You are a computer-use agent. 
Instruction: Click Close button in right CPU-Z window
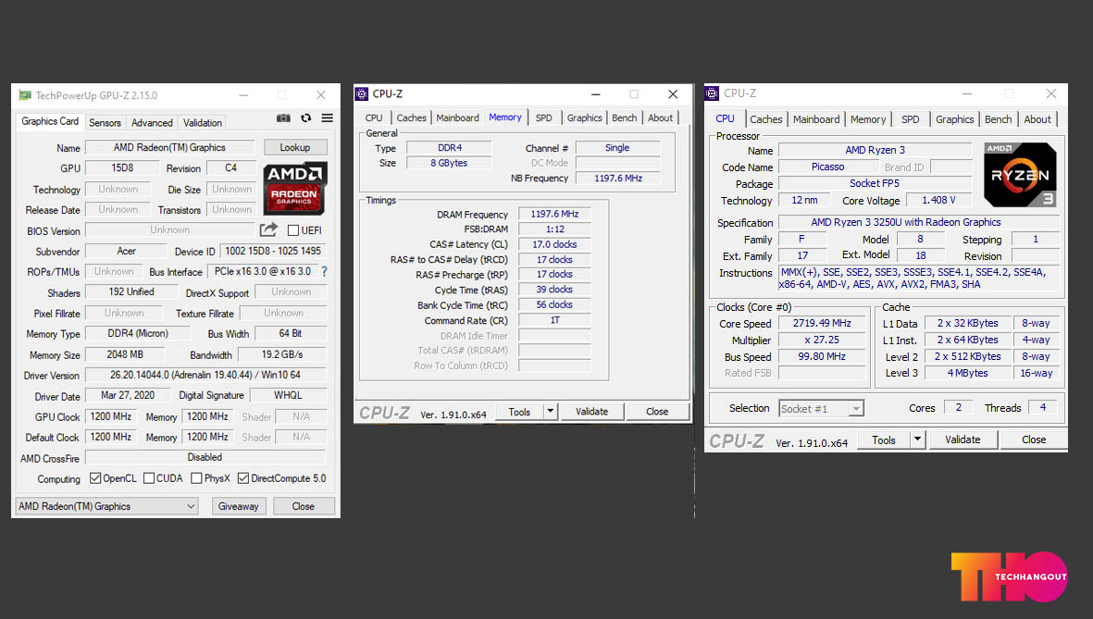(1034, 439)
